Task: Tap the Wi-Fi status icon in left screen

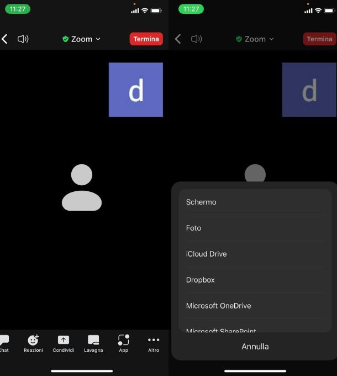Action: [145, 11]
